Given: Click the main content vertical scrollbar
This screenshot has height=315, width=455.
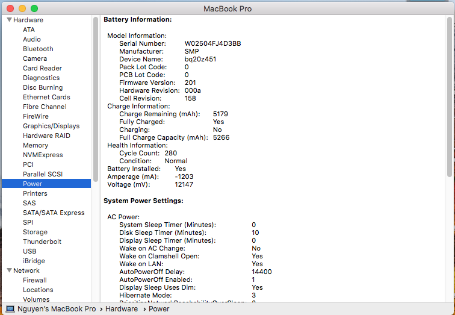Looking at the screenshot, I should 450,96.
